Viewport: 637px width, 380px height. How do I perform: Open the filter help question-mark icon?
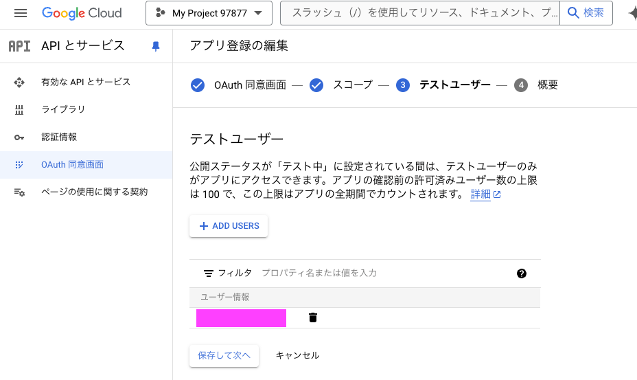[522, 273]
